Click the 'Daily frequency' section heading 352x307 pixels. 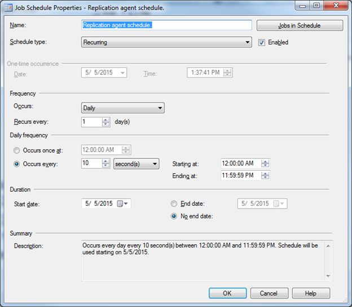point(29,135)
